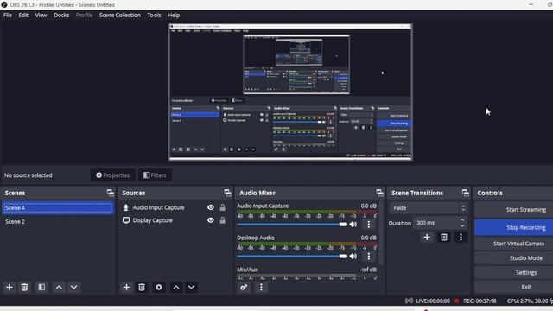Open Settings from Controls panel
This screenshot has width=553, height=311.
[514, 273]
